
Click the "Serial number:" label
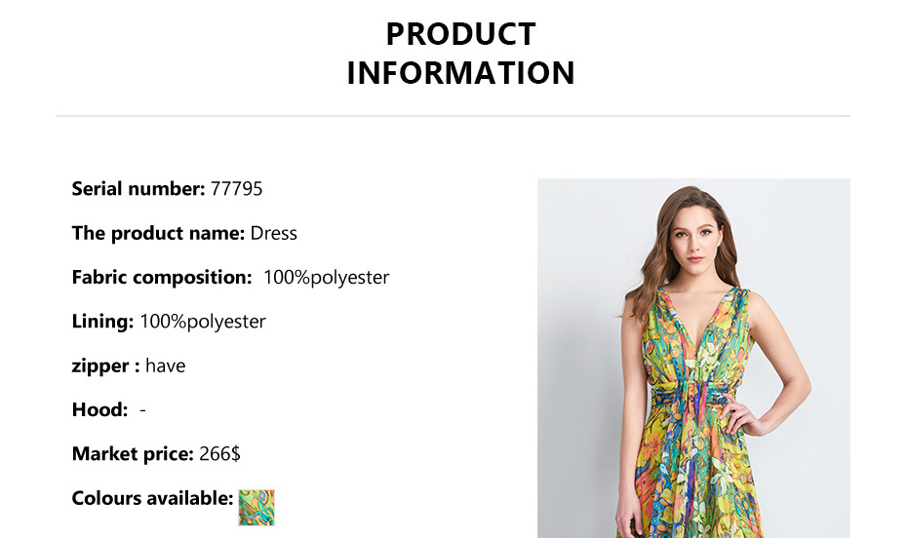pyautogui.click(x=138, y=188)
